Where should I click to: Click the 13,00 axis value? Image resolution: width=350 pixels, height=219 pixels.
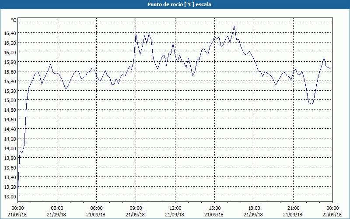point(10,196)
